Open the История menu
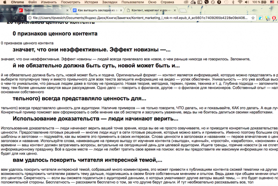278x186 pixels. [x=85, y=2]
